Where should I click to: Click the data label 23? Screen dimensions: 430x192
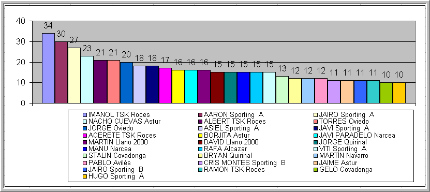point(87,49)
